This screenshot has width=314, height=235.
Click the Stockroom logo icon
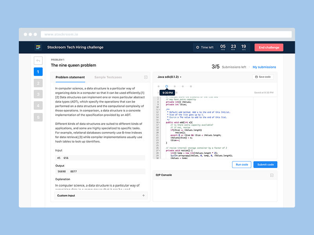point(38,47)
